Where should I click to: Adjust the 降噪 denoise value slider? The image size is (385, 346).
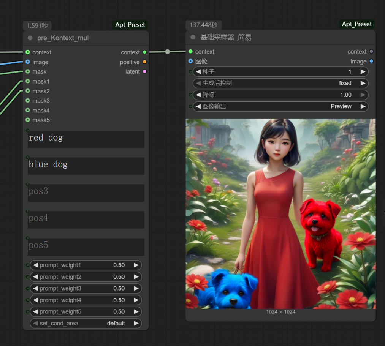click(x=280, y=95)
